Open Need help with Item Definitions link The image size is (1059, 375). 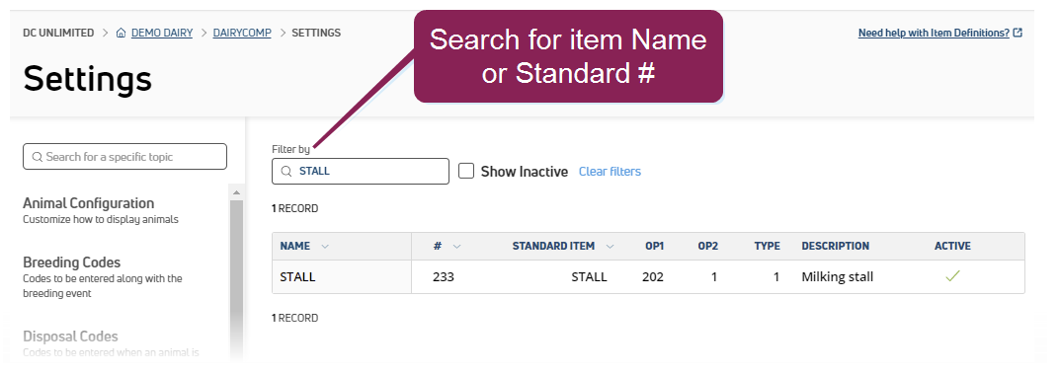click(x=934, y=33)
